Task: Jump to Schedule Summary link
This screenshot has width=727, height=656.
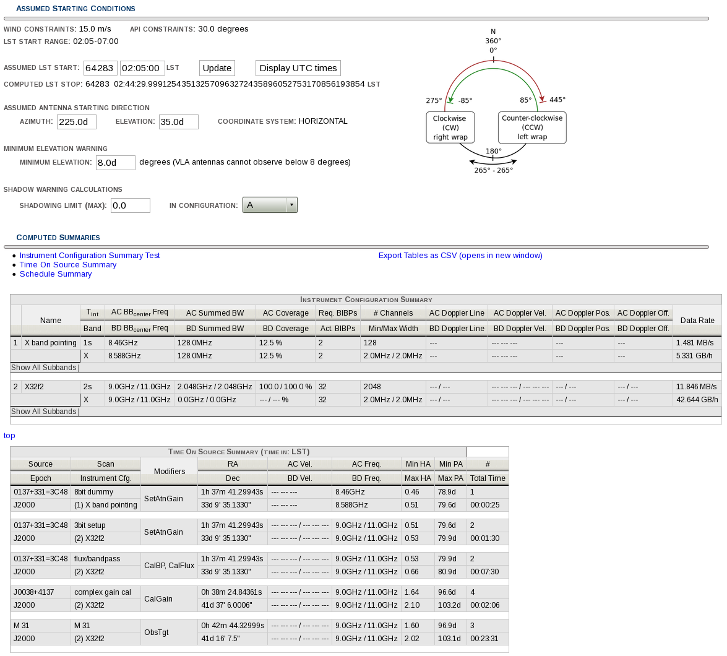Action: [x=56, y=274]
